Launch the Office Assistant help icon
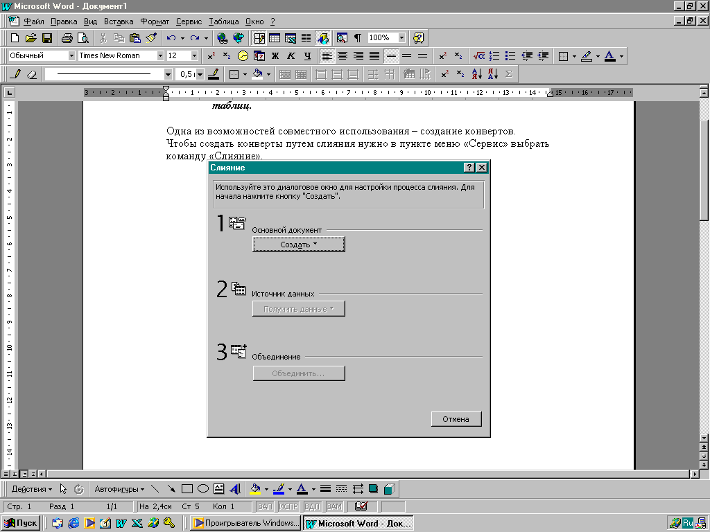Screen dimensions: 710x532 tap(418, 38)
